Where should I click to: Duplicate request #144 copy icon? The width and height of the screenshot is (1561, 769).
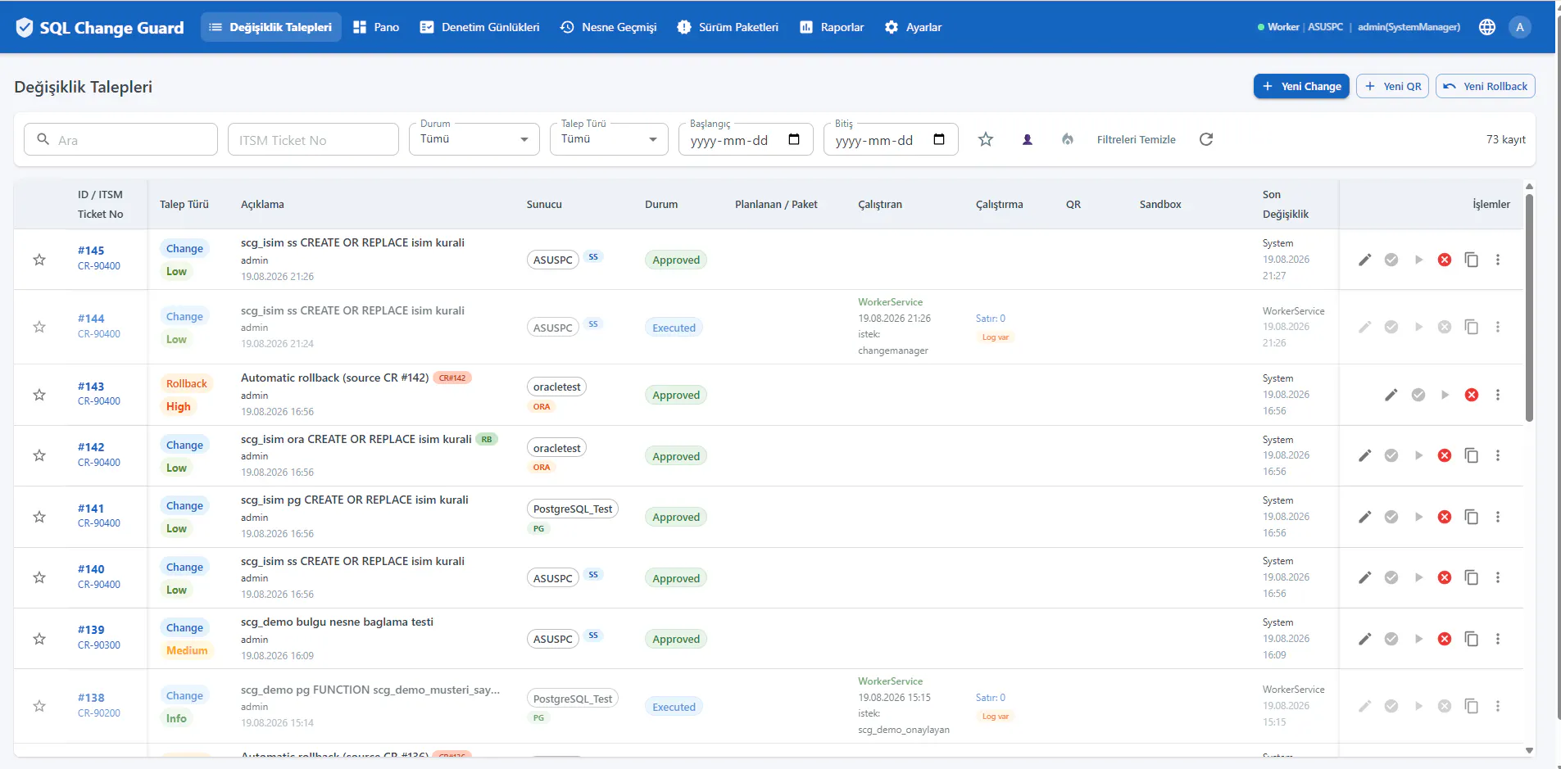coord(1472,327)
